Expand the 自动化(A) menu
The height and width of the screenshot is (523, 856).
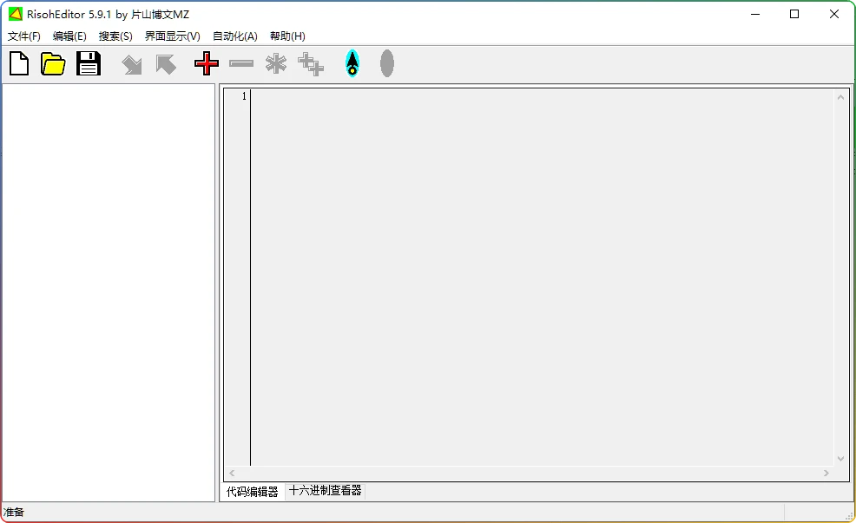click(x=234, y=36)
